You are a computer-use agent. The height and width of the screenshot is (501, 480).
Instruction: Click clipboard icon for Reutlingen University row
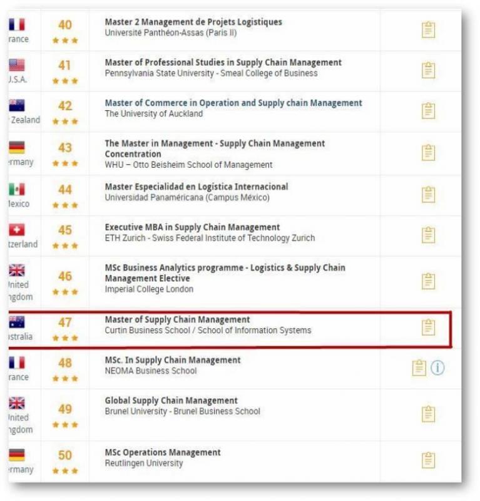[428, 460]
